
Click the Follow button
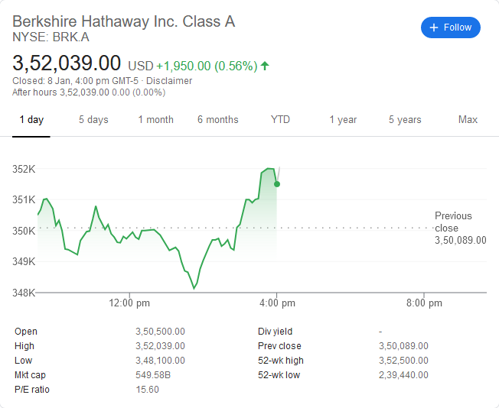[x=450, y=28]
